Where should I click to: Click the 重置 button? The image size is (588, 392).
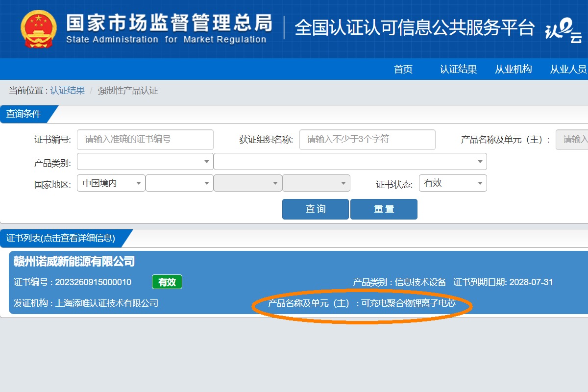pyautogui.click(x=384, y=209)
